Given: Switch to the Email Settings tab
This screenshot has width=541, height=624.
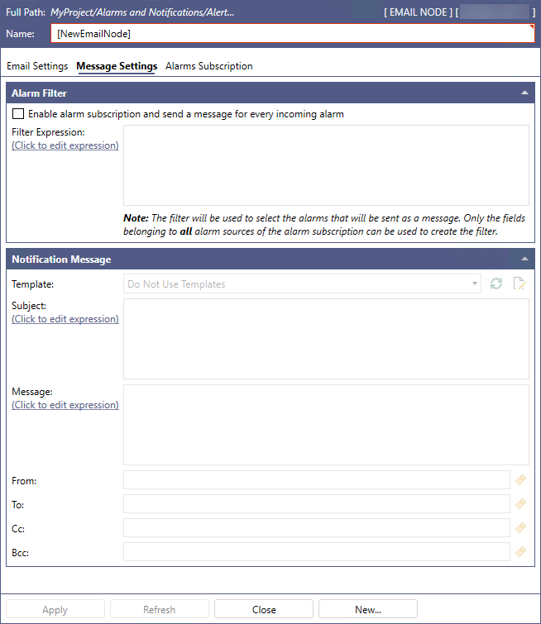Looking at the screenshot, I should (37, 66).
